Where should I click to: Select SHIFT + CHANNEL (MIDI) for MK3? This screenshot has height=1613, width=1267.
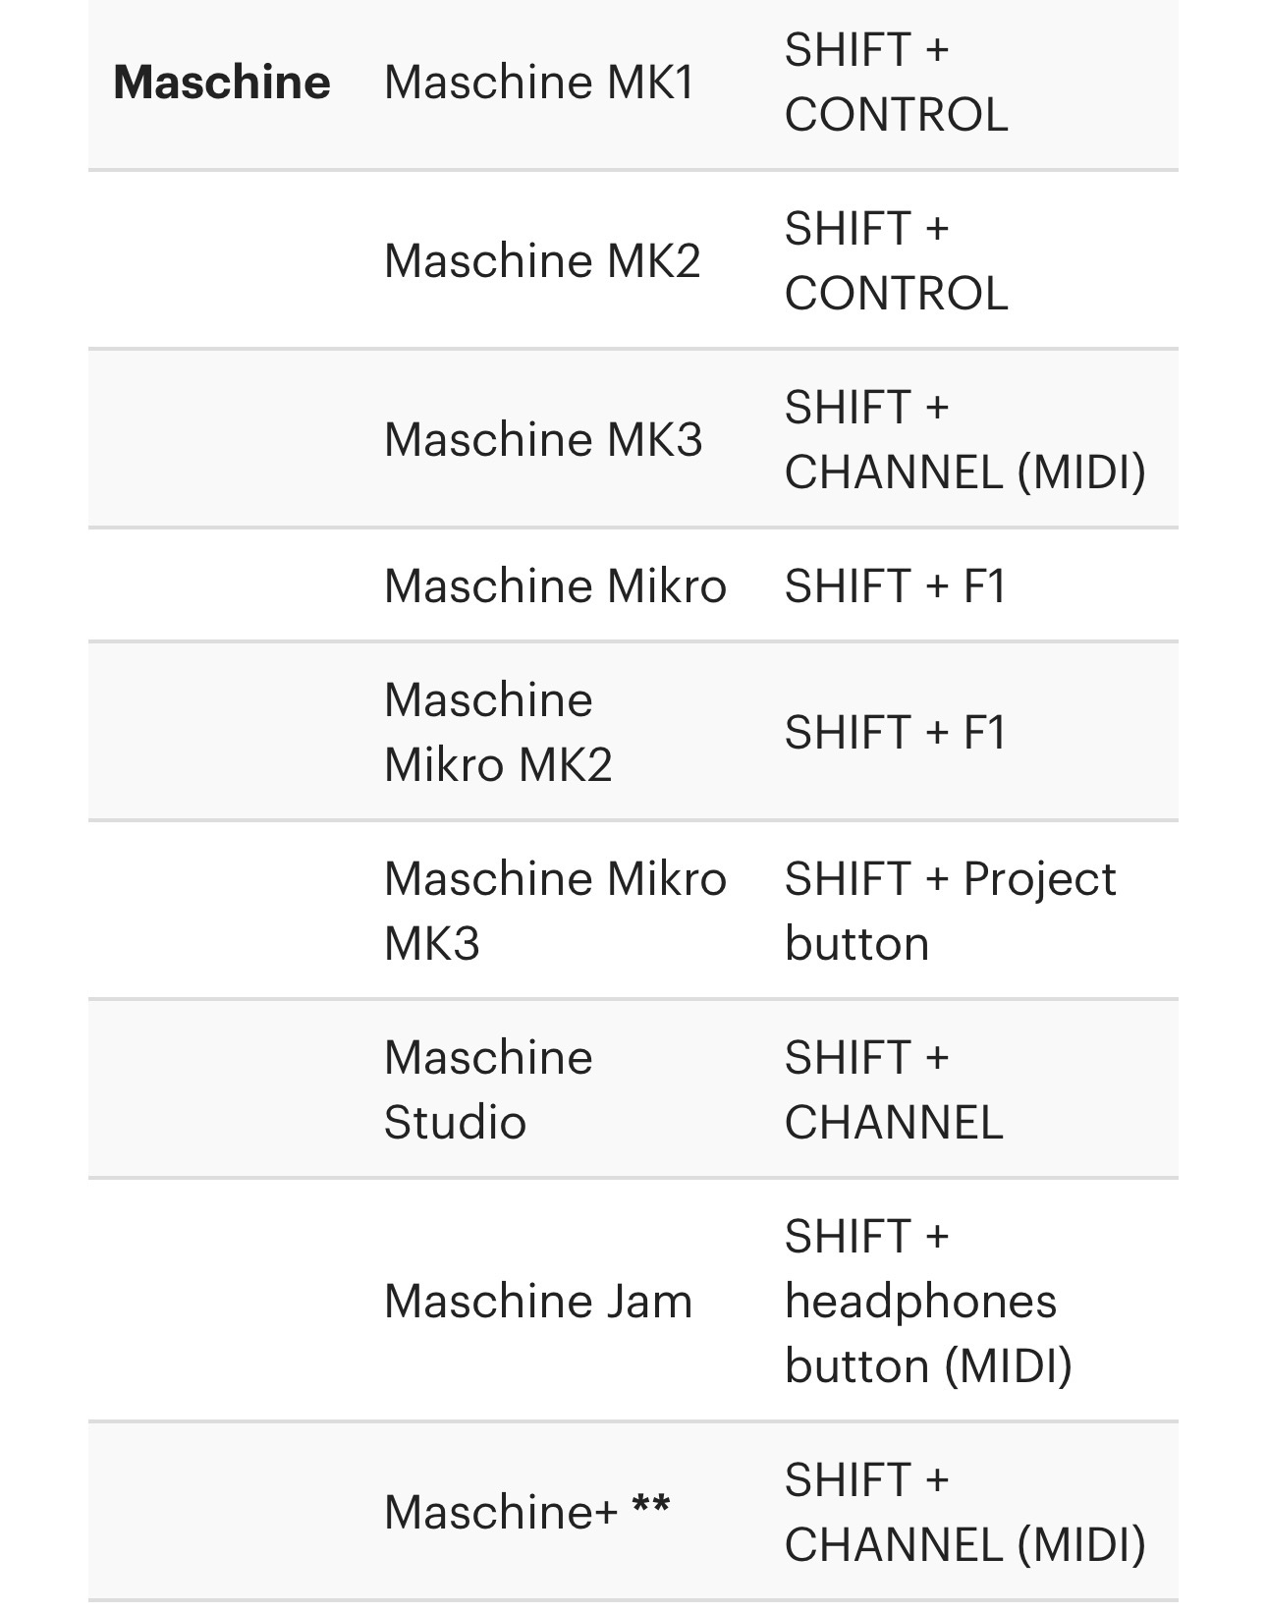pos(964,439)
